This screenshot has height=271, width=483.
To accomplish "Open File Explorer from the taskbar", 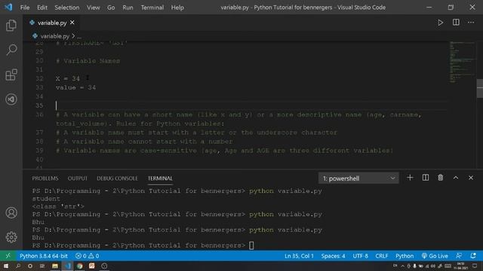I will point(55,266).
